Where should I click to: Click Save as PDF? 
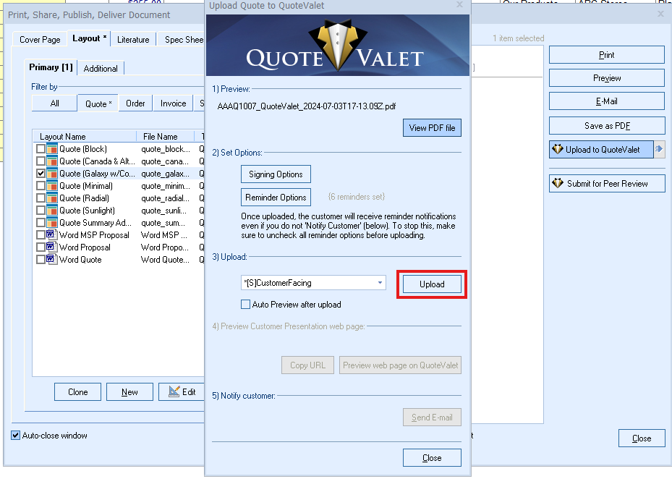607,126
